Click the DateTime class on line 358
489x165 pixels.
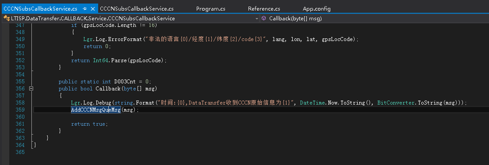pos(313,103)
